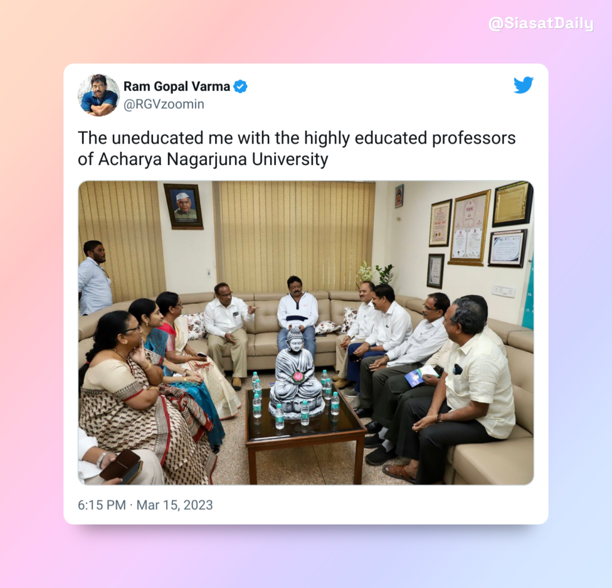612x588 pixels.
Task: Click the seated man in the white hoodie
Action: [297, 313]
